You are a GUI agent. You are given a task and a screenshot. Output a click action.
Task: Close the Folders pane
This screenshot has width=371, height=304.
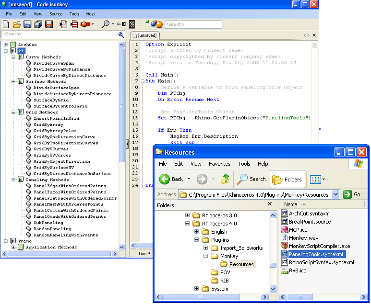[270, 203]
